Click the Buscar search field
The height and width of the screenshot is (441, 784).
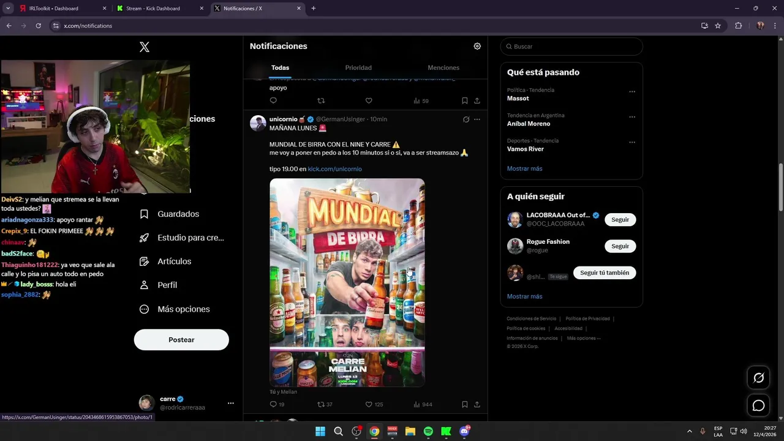coord(571,47)
